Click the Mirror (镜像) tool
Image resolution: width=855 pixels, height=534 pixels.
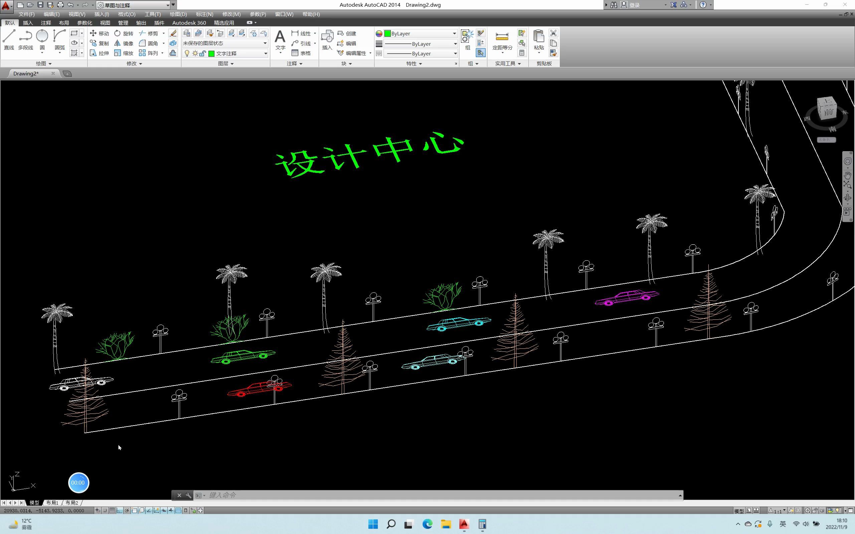tap(124, 43)
